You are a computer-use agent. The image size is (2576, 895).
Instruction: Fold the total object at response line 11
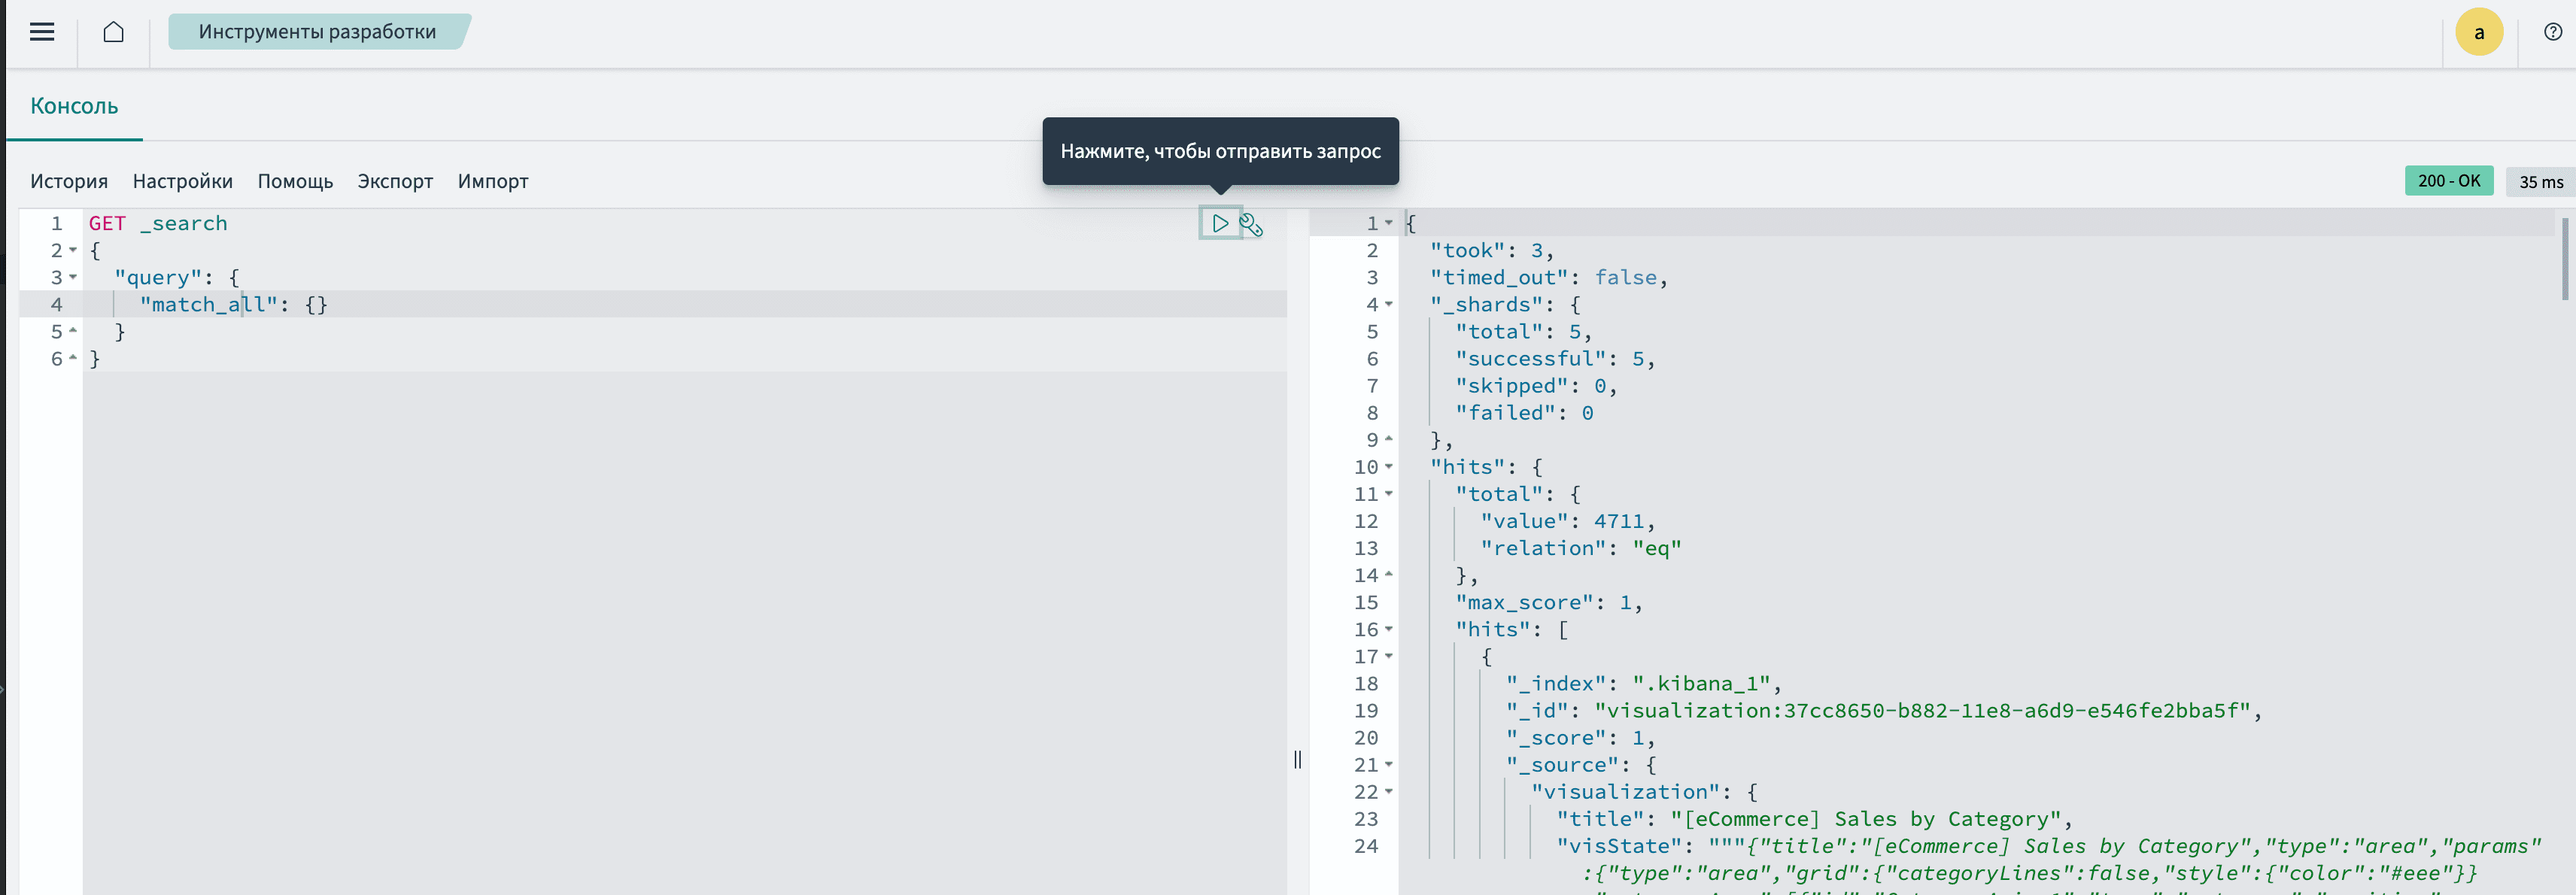(x=1389, y=494)
